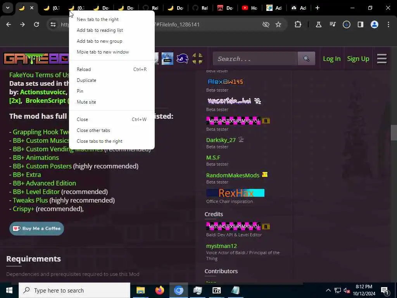Toggle the browser side panel icon
Viewport: 397px width, 298px height.
coord(361,24)
